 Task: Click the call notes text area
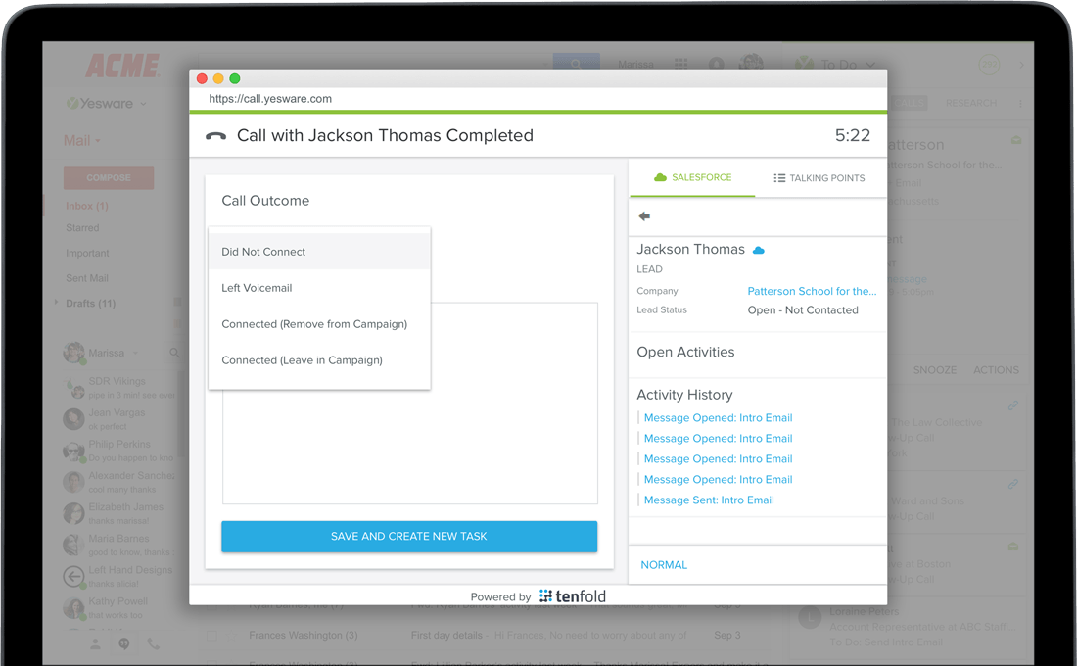(410, 447)
